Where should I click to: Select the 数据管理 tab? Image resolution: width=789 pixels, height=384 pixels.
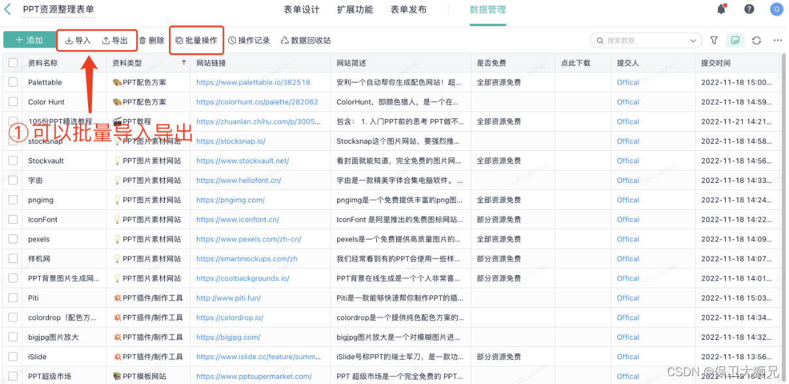(488, 10)
